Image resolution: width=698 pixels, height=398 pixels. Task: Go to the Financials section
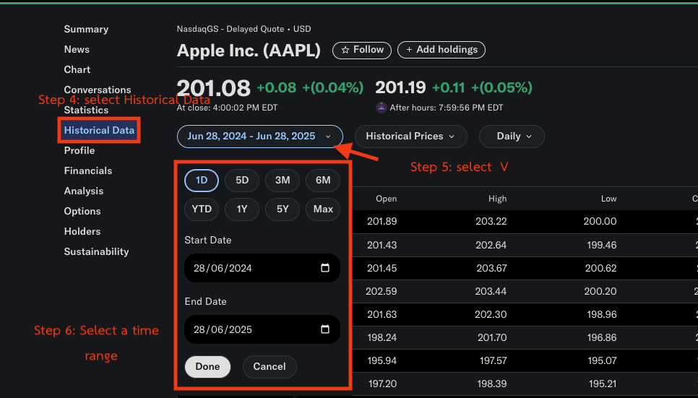(88, 171)
